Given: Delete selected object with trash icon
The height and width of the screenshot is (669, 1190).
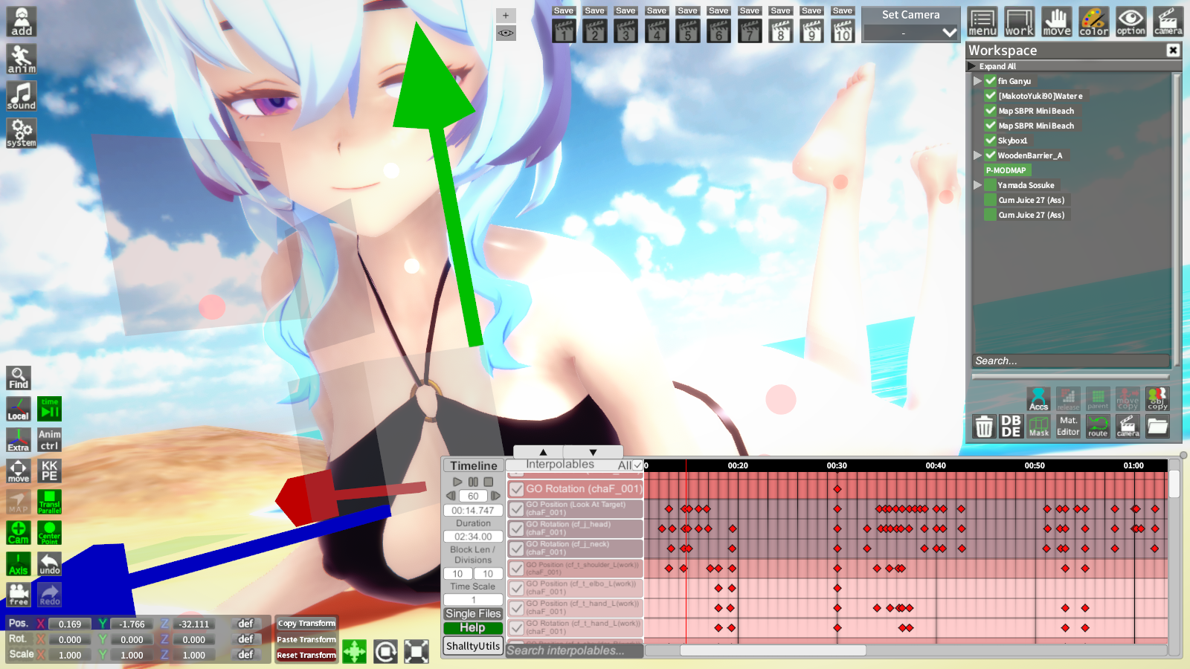Looking at the screenshot, I should (x=984, y=427).
